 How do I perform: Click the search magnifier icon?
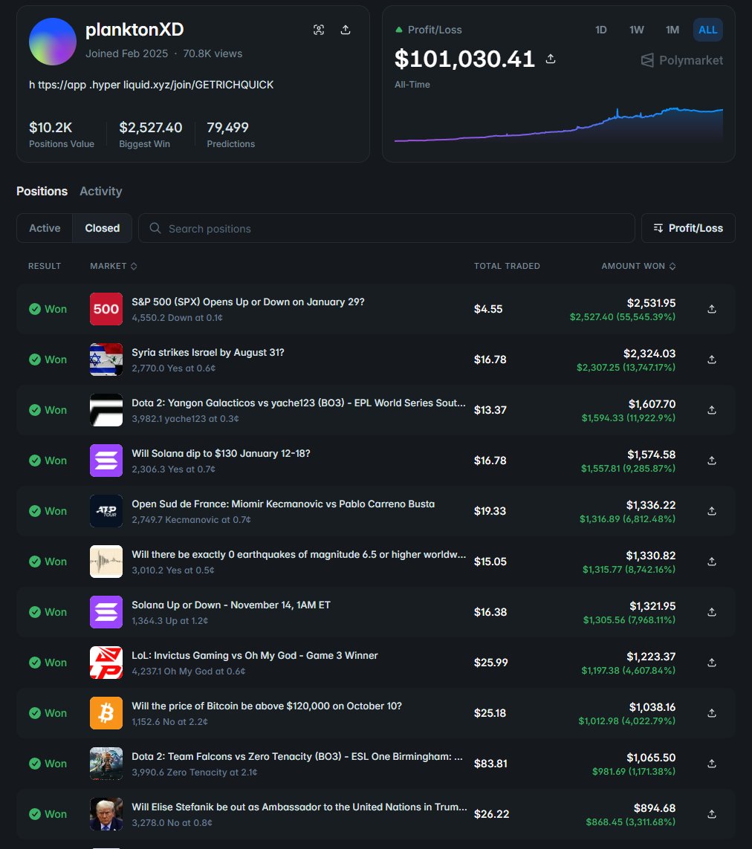(155, 228)
